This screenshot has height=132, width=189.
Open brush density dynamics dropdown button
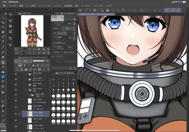pyautogui.click(x=74, y=38)
